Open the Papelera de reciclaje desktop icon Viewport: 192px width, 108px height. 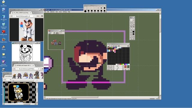4,25
